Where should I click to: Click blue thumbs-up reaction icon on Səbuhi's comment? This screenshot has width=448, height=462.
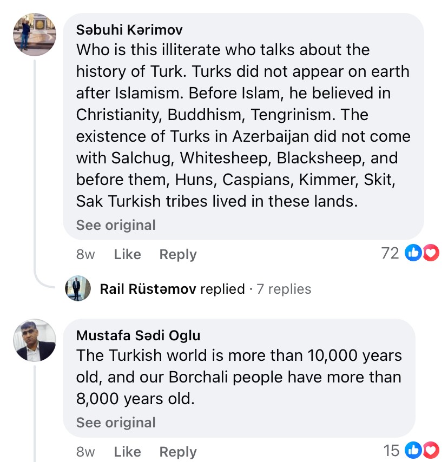(x=414, y=253)
